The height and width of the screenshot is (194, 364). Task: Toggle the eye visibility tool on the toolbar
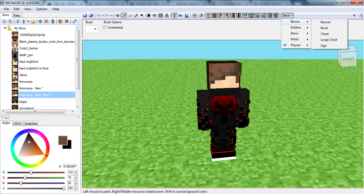tap(117, 15)
